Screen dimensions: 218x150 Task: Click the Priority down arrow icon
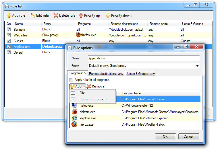tap(108, 15)
